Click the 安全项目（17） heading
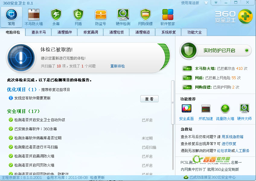This screenshot has height=181, width=256. 23,111
